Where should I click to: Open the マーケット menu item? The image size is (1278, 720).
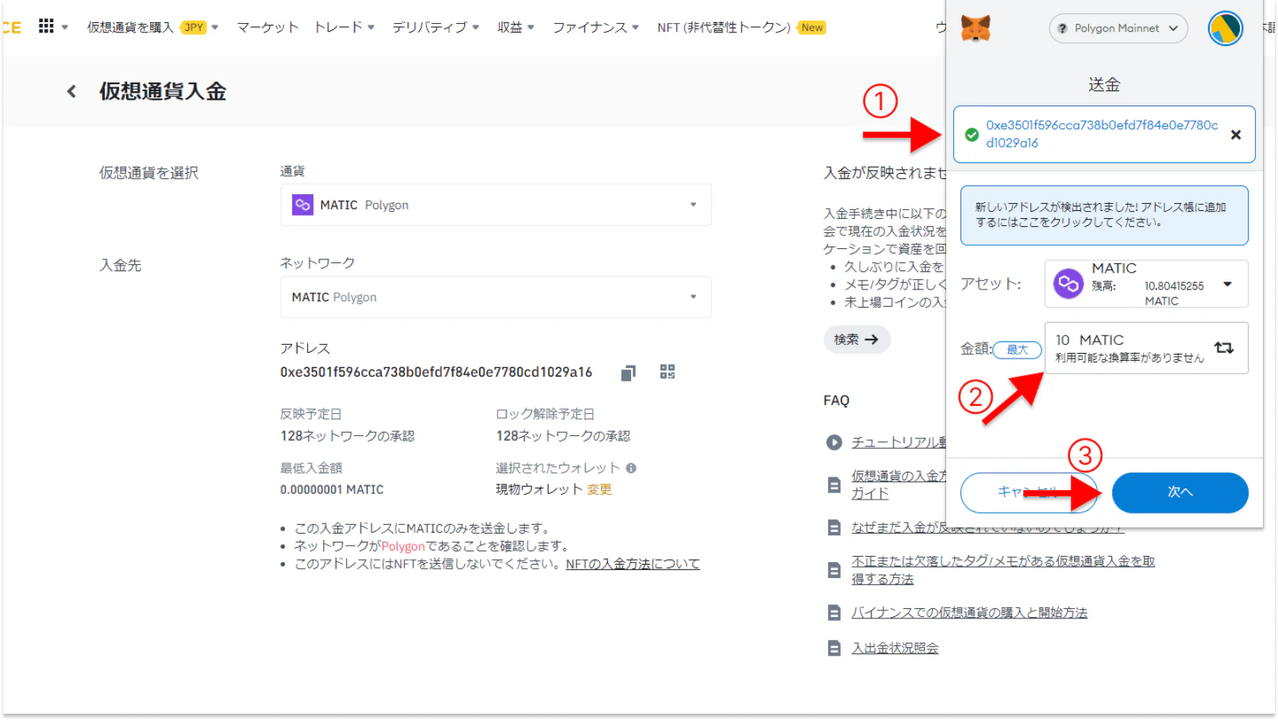[268, 27]
